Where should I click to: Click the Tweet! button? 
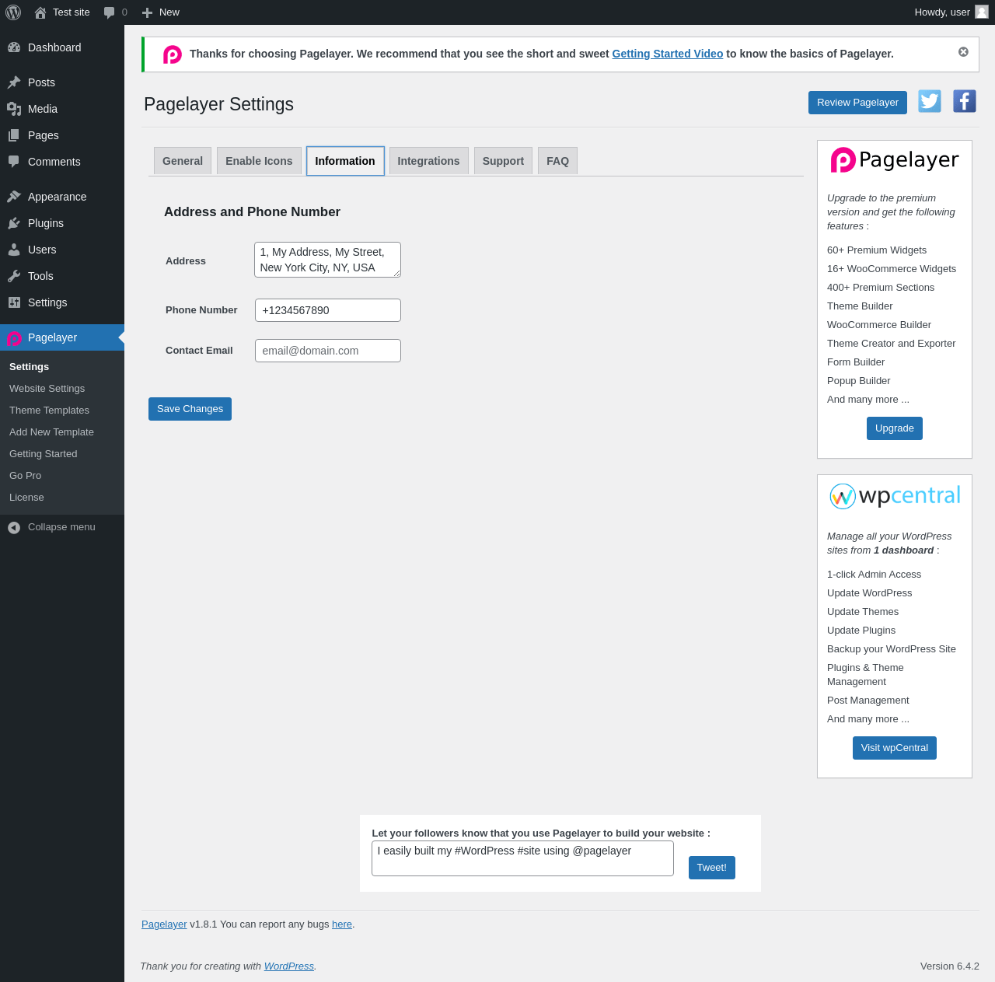click(712, 868)
